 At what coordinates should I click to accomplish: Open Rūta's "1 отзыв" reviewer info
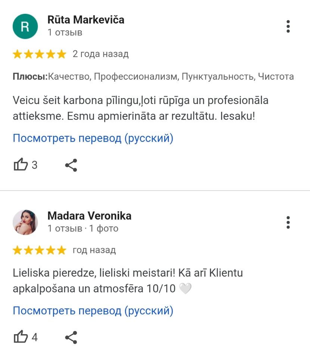(65, 32)
